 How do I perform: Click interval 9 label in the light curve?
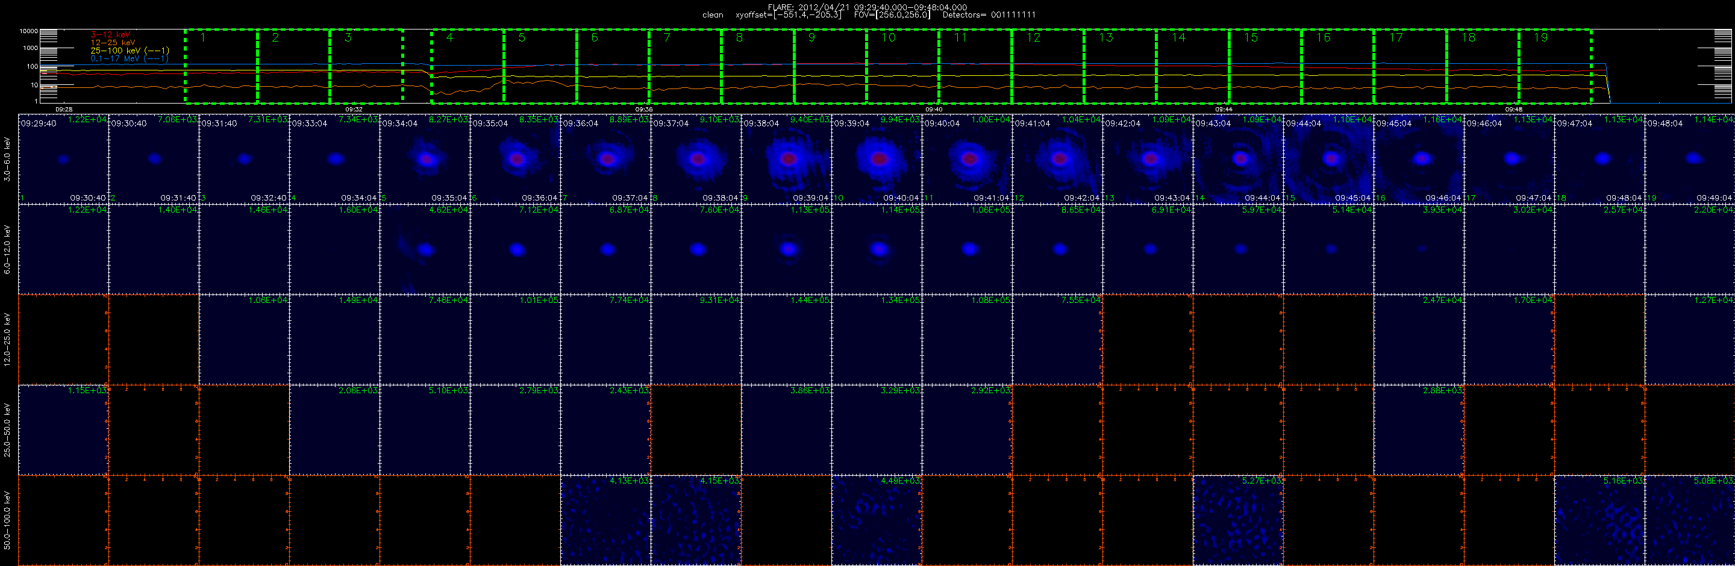[811, 38]
